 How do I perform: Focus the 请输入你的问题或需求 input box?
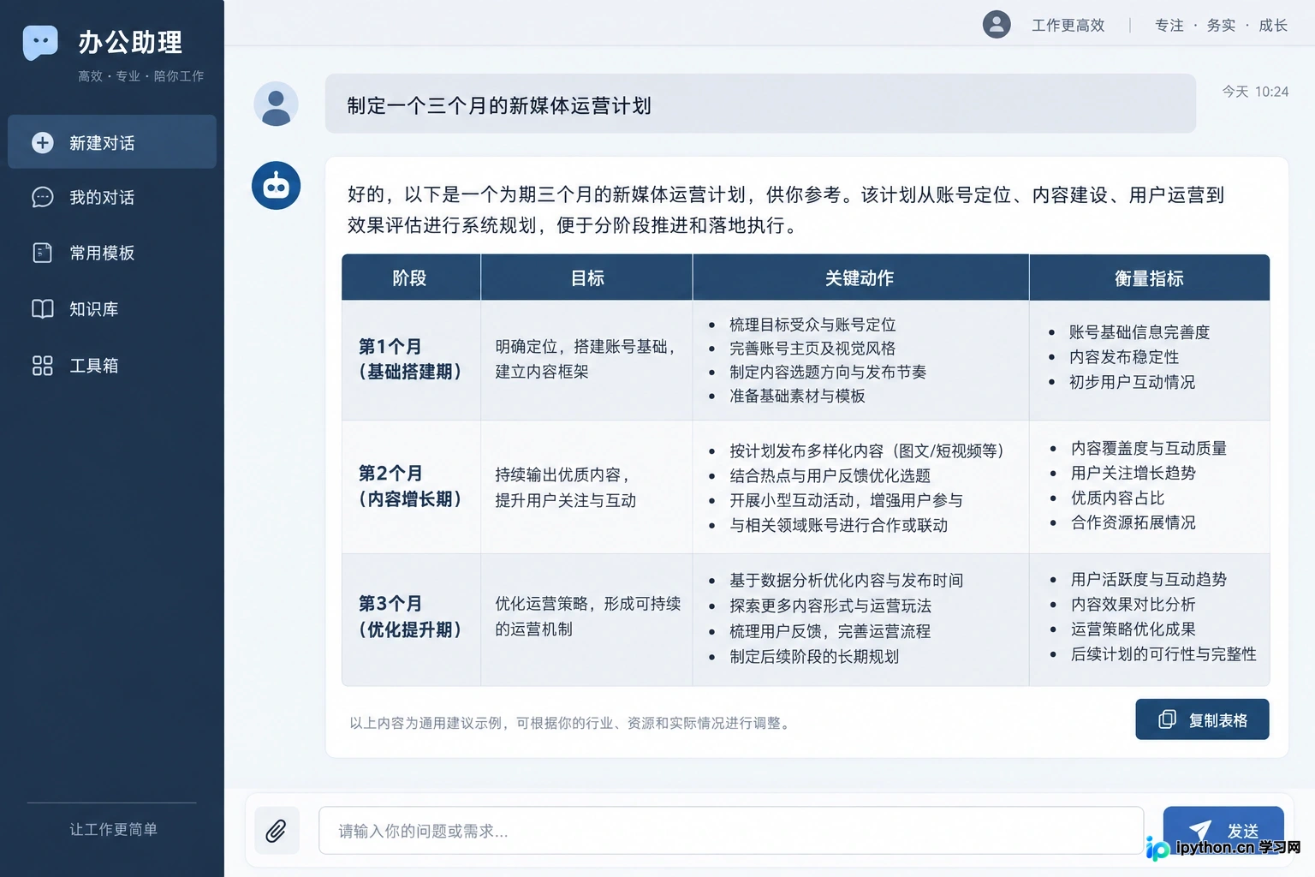[x=731, y=830]
